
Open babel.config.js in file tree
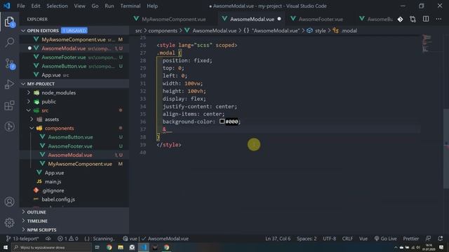coord(58,199)
